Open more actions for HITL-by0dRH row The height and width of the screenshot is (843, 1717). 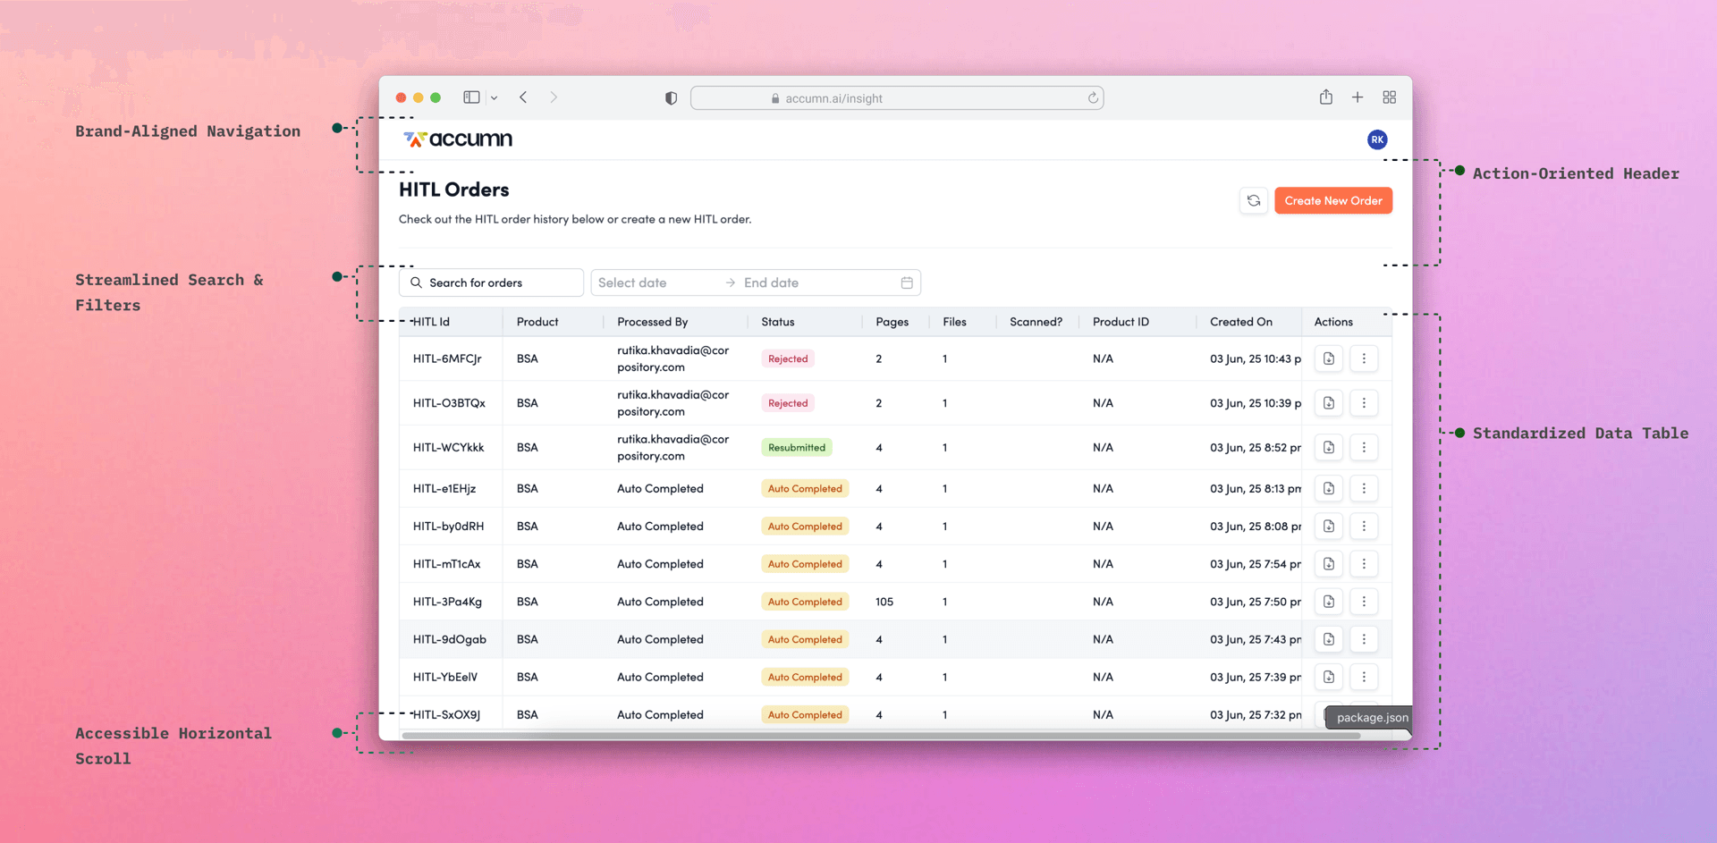[x=1364, y=527]
